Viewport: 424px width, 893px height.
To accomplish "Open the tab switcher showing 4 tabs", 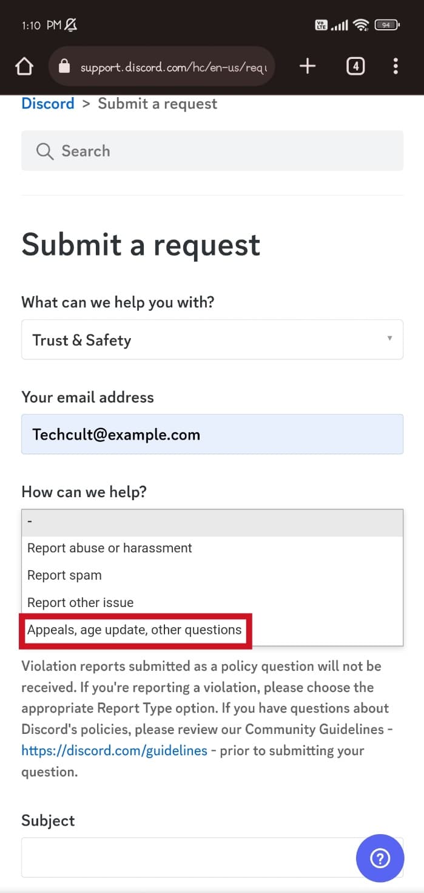I will coord(355,66).
